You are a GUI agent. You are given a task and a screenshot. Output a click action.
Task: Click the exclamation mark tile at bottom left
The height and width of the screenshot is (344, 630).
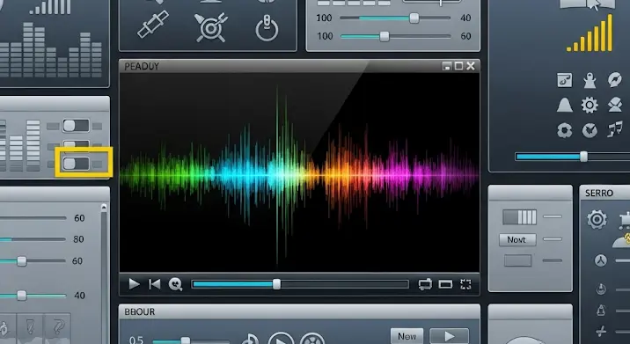coord(30,327)
